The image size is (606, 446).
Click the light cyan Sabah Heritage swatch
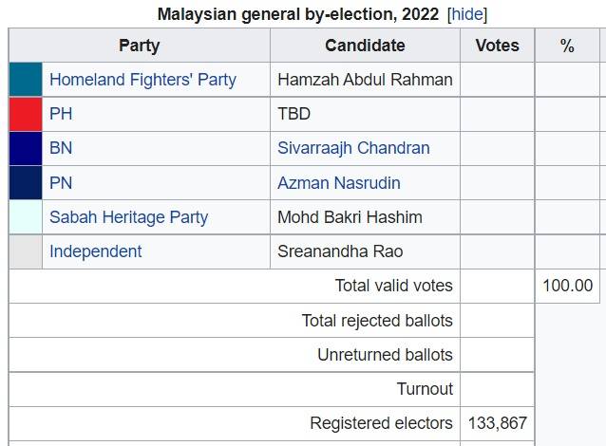(26, 217)
